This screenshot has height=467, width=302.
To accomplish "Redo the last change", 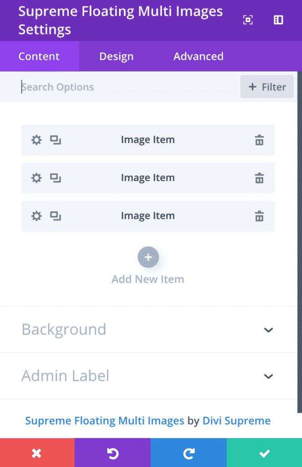I will pyautogui.click(x=188, y=452).
